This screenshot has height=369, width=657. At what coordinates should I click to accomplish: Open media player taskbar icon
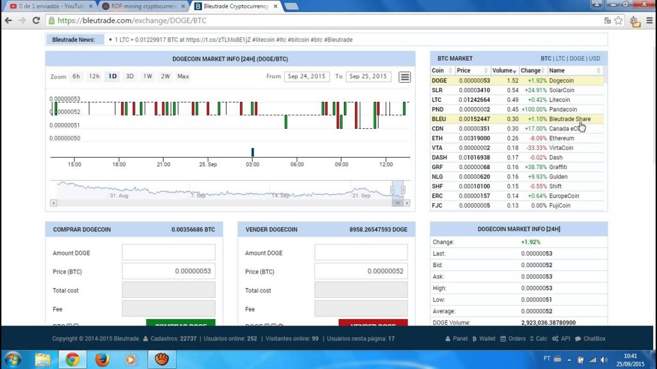(x=131, y=359)
